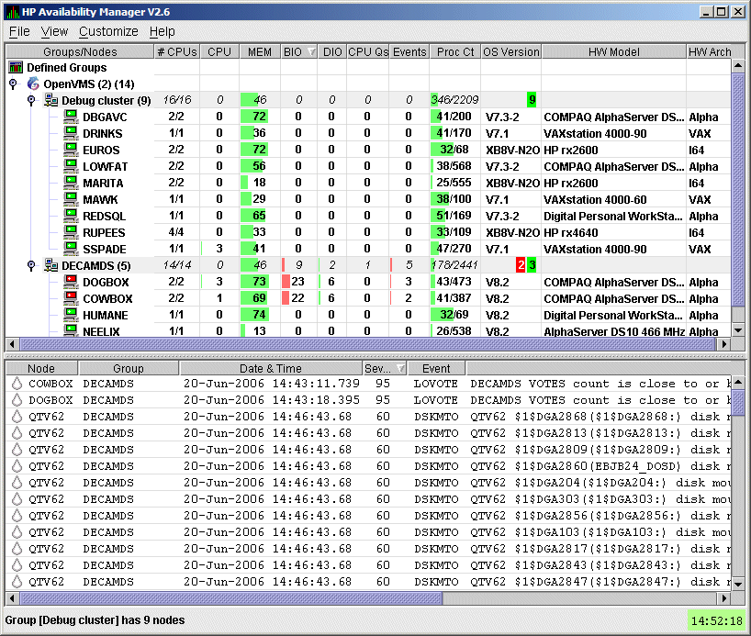
Task: Click the DECAMDS group icon
Action: pyautogui.click(x=51, y=266)
